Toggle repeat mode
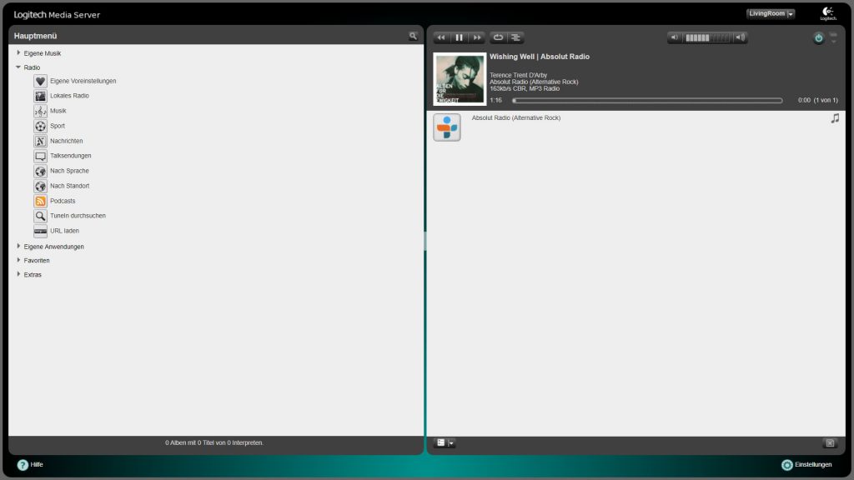 498,37
